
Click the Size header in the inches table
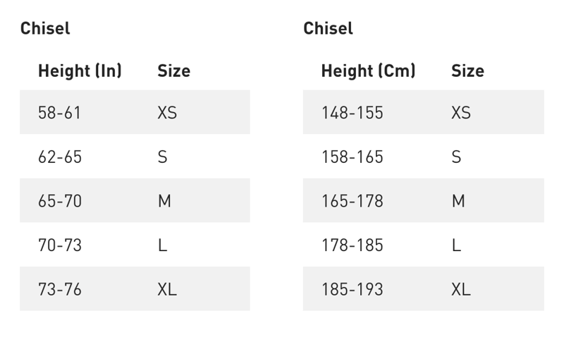click(173, 71)
